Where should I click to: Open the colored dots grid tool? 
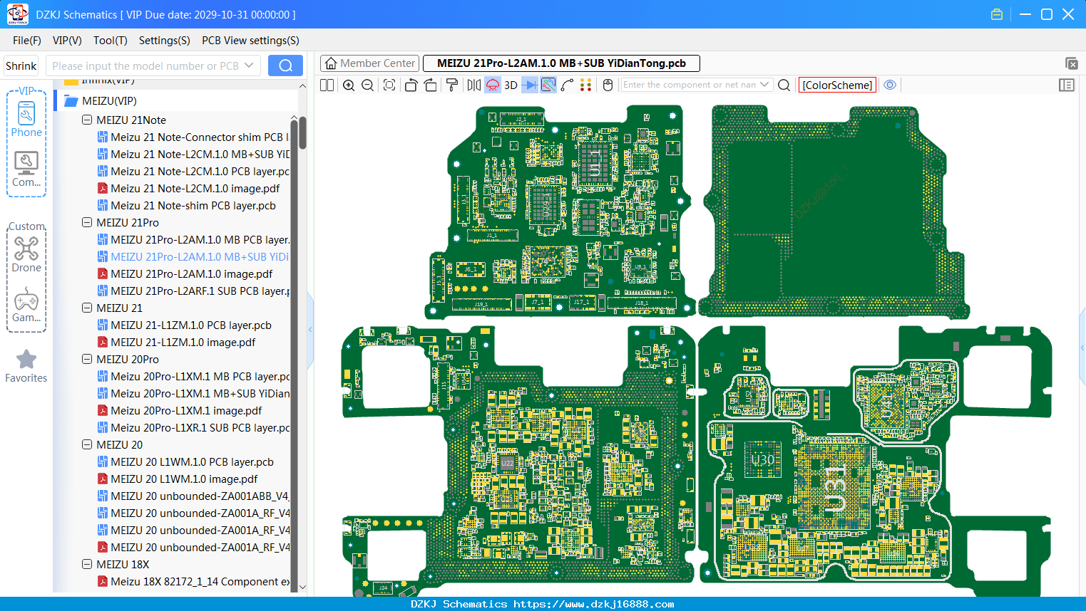point(585,85)
